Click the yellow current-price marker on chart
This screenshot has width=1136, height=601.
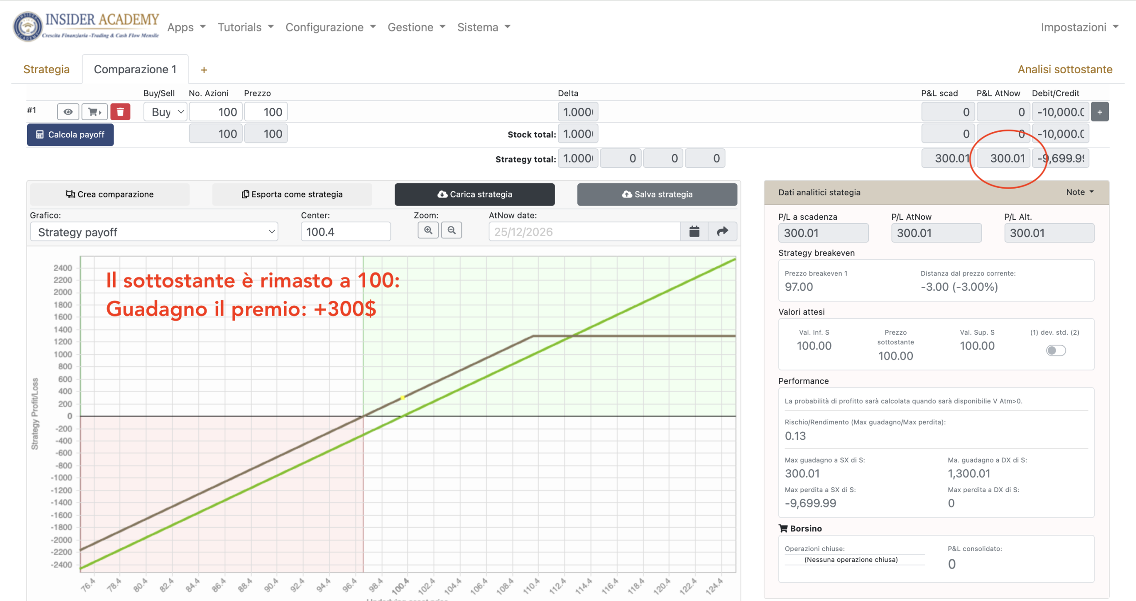402,398
